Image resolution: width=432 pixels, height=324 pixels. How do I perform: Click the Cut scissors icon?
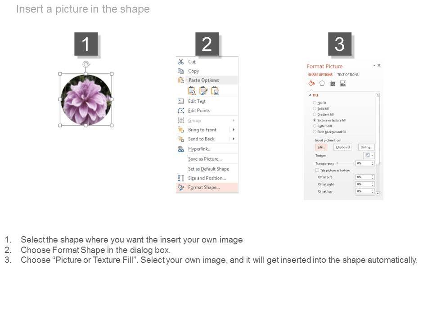(181, 62)
